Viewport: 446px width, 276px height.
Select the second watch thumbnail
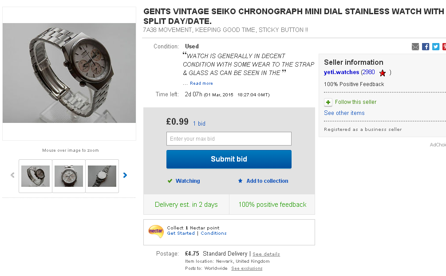(69, 176)
